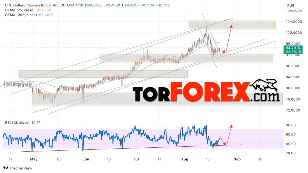The height and width of the screenshot is (173, 308).
Task: Click the Sep date on time axis
Action: click(237, 159)
